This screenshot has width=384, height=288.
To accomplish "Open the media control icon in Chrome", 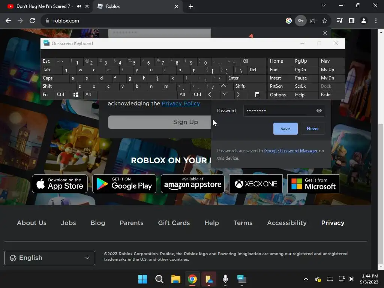I will pos(339,21).
